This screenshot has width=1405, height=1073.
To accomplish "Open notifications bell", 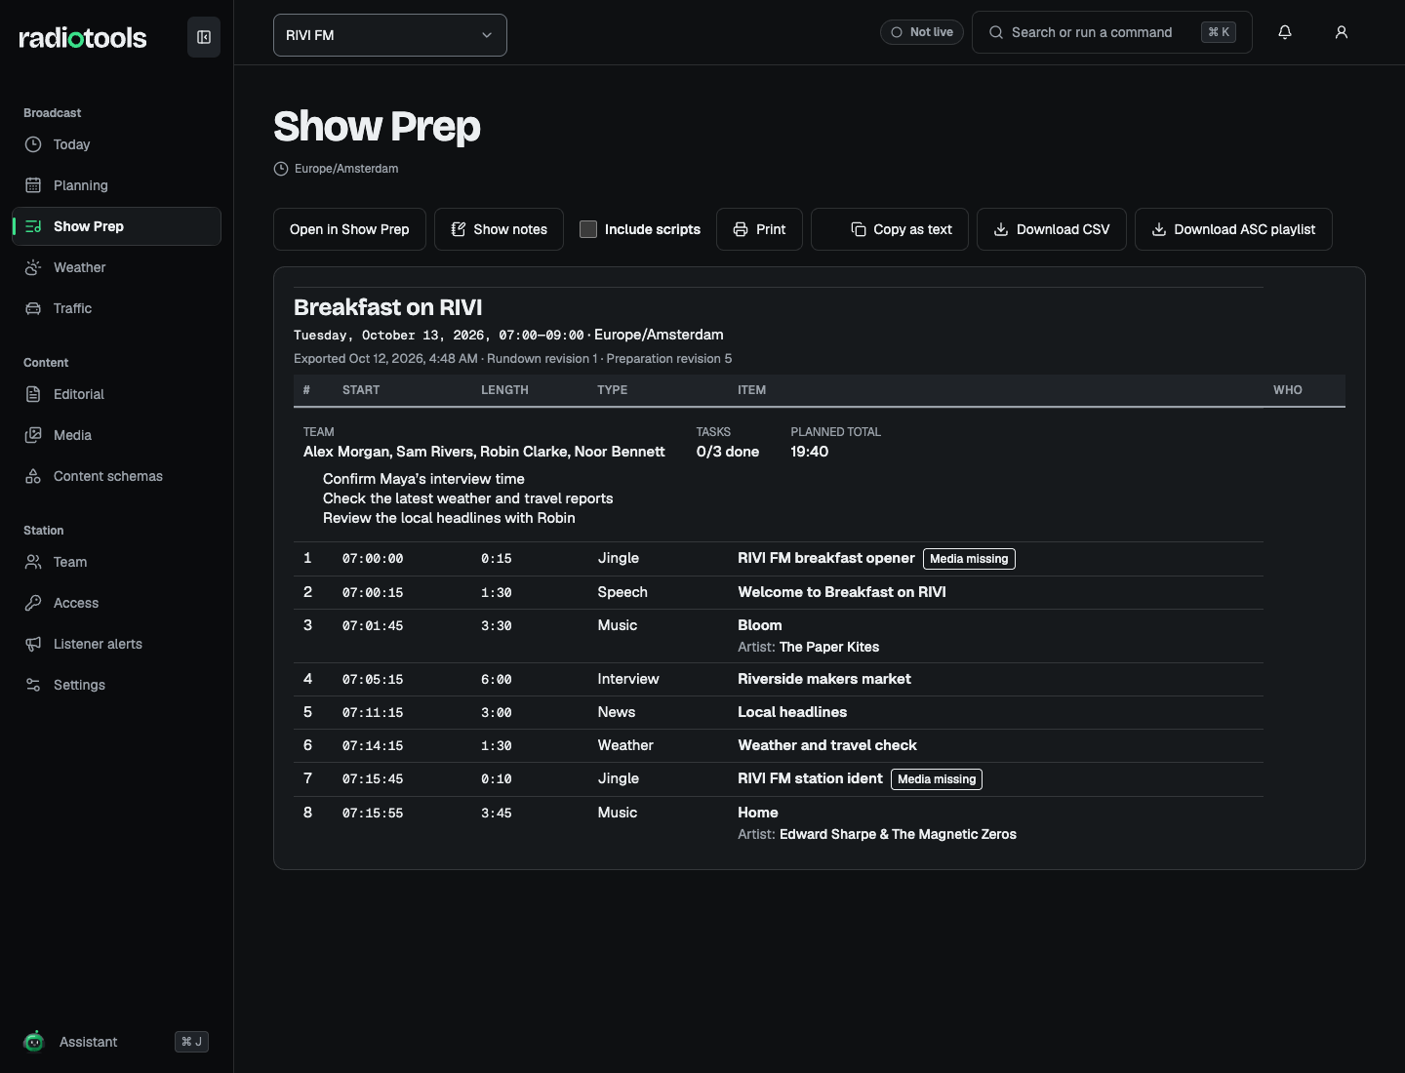I will [1285, 32].
